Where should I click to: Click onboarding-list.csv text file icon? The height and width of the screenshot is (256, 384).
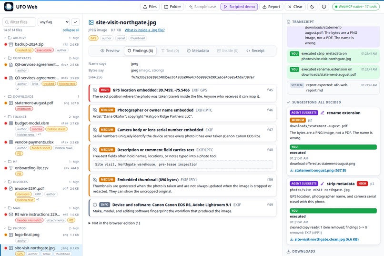point(11,168)
